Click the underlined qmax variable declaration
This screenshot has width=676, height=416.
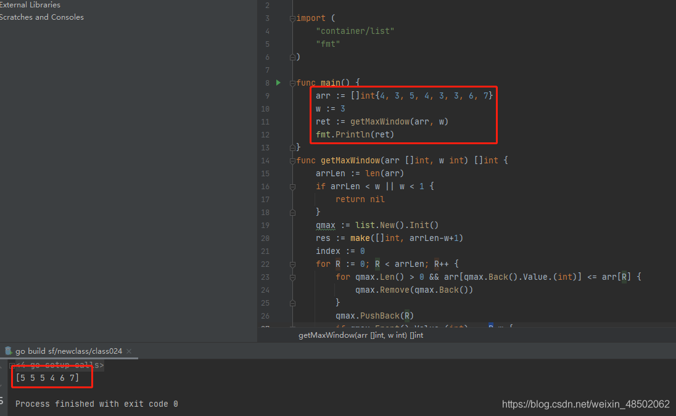click(326, 225)
